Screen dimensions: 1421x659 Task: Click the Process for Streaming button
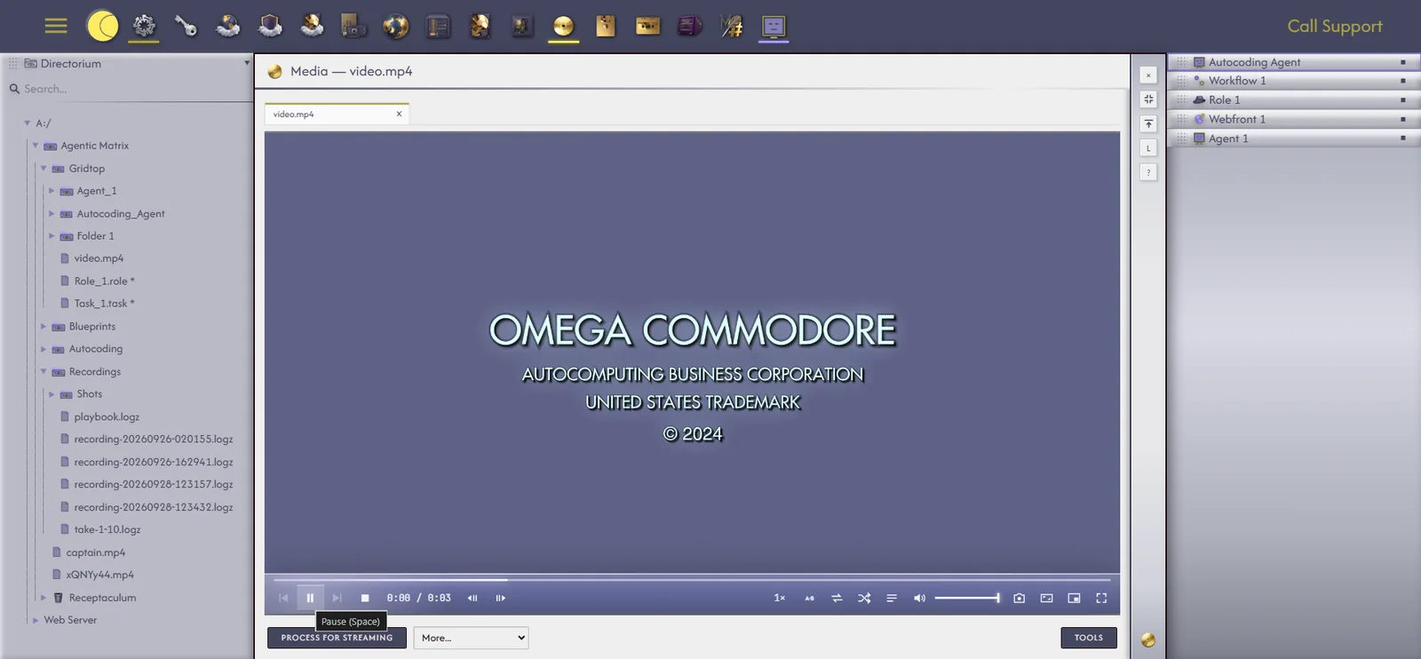[337, 638]
